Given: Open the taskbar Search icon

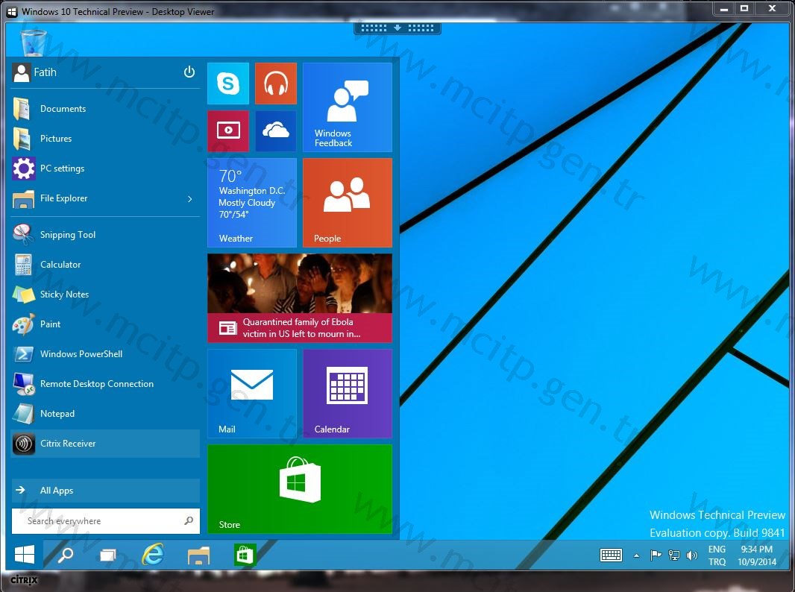Looking at the screenshot, I should click(66, 555).
